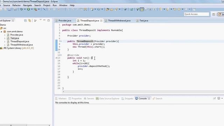Click the New Java Class icon
The width and height of the screenshot is (224, 126).
[99, 9]
